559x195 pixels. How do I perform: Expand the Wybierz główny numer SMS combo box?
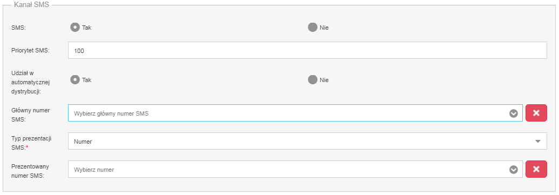pos(295,113)
